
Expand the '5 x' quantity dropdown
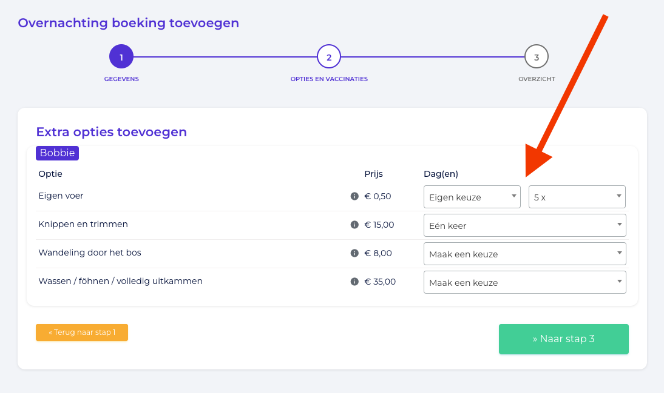(577, 197)
